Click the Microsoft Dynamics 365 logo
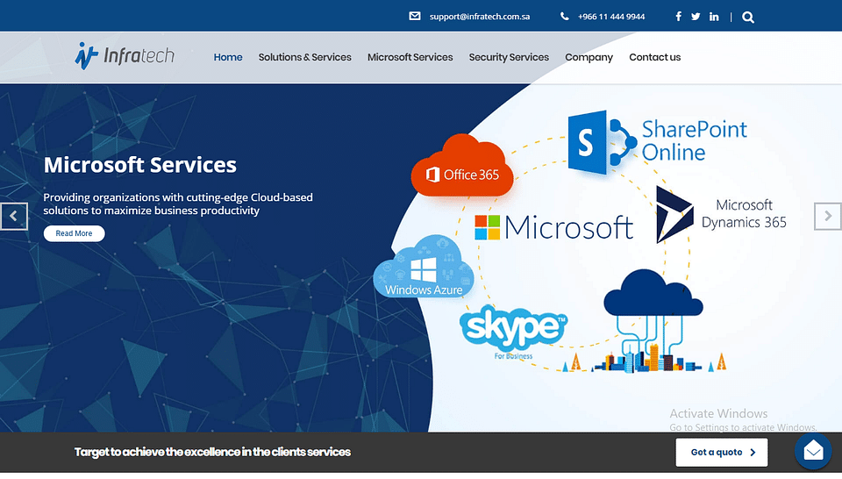Screen dimensions: 842x479 pos(721,214)
